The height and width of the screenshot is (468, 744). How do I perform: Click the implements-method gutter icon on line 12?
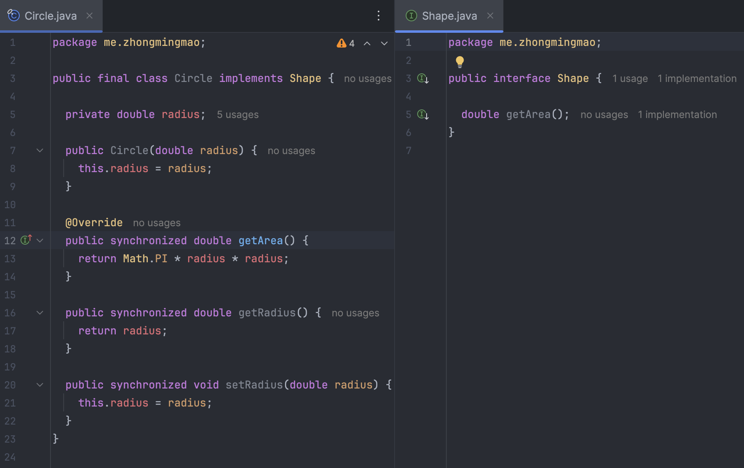click(26, 240)
